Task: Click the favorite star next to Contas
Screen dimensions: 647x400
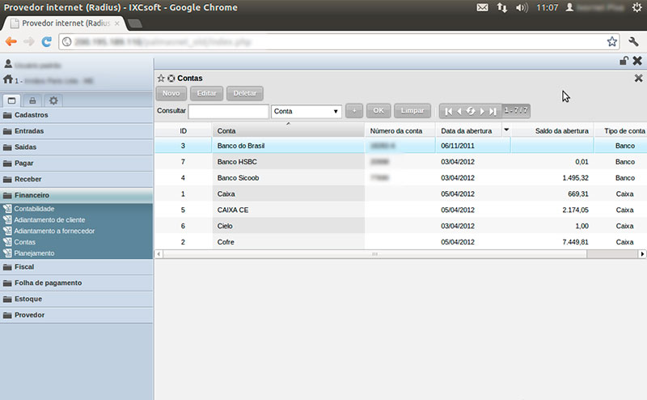Action: click(x=161, y=78)
